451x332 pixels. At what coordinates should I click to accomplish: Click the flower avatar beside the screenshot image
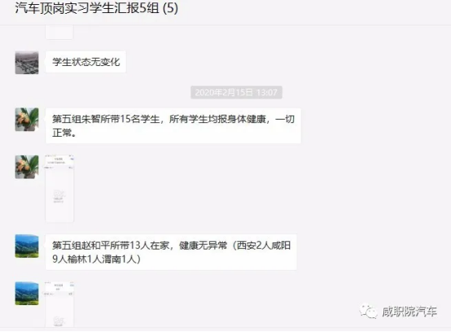click(x=27, y=167)
